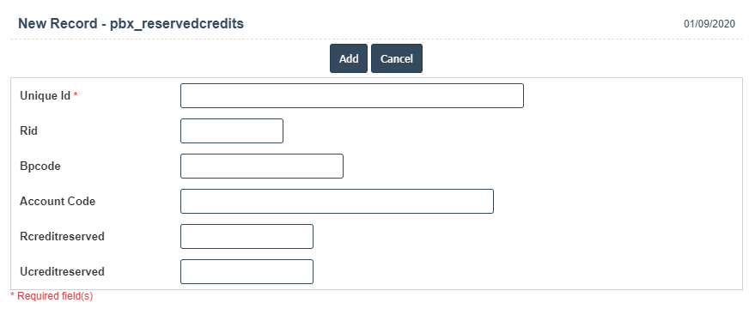Click into the Bpcode input field
This screenshot has height=309, width=755.
click(x=262, y=166)
